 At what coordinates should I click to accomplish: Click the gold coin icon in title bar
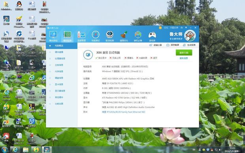160,28
